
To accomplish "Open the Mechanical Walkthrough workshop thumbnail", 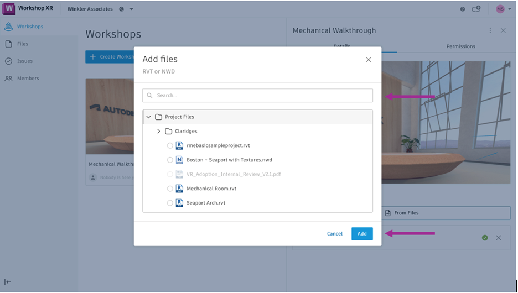I will coord(110,116).
